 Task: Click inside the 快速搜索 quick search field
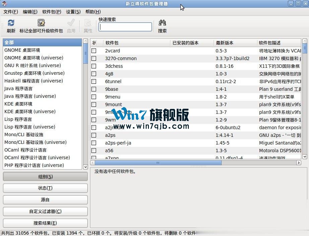point(125,27)
